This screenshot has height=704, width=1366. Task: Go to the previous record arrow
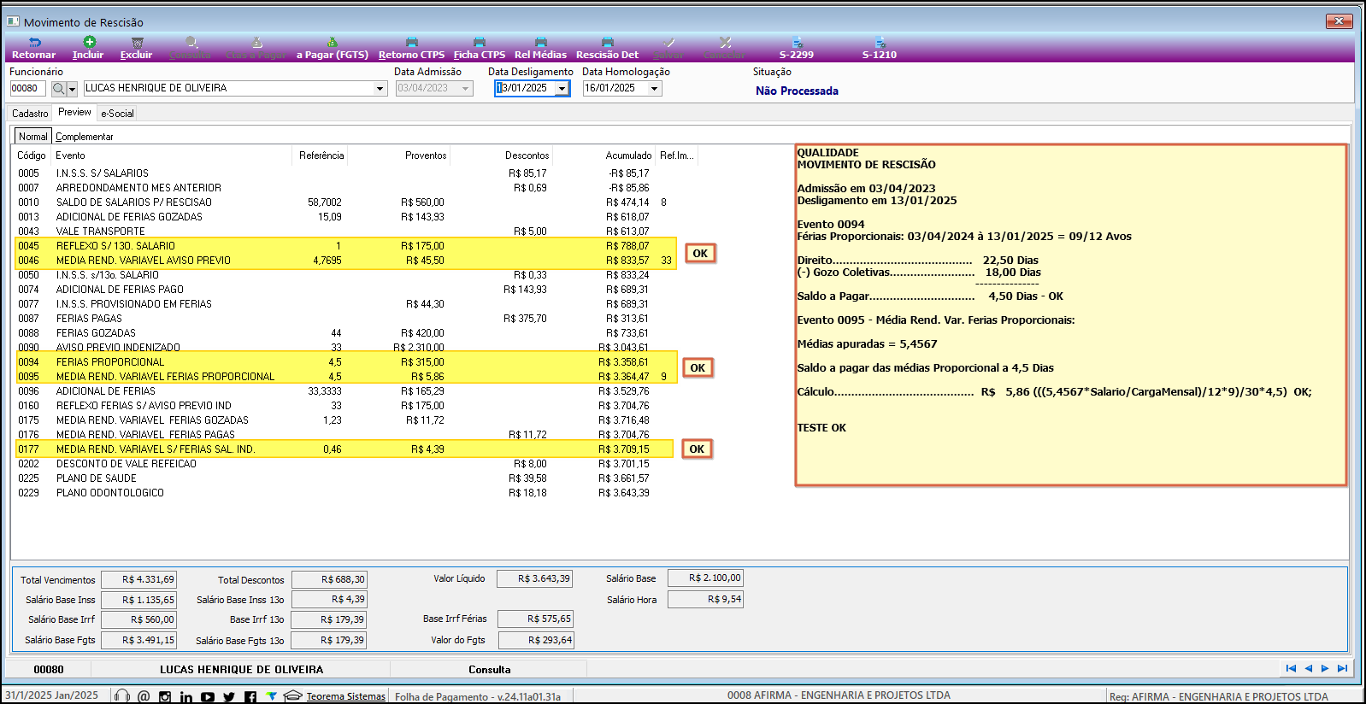click(1308, 668)
